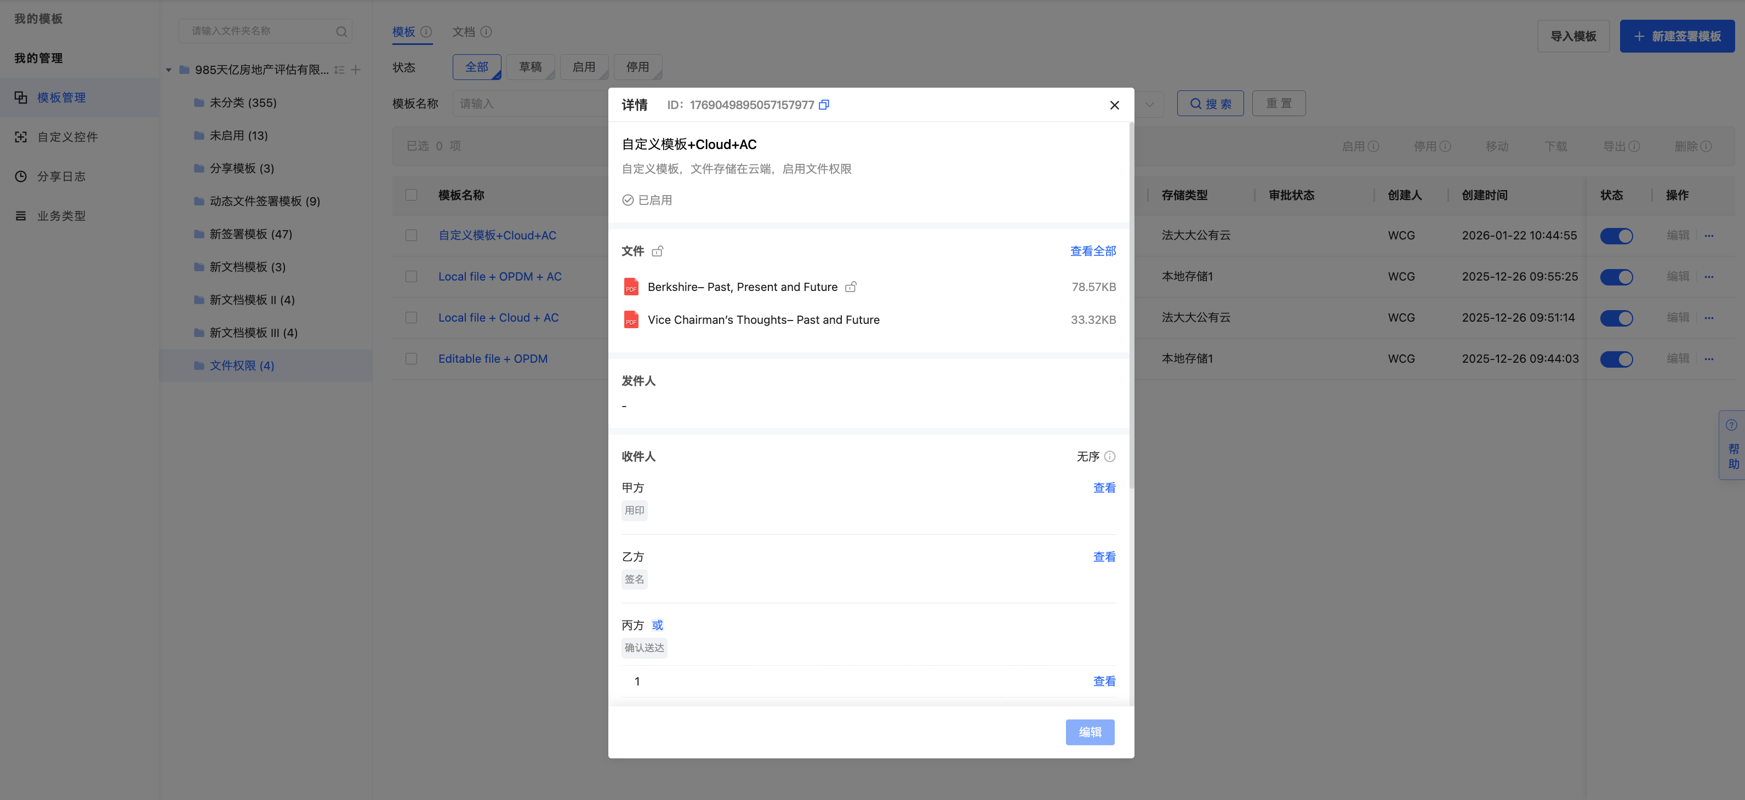Image resolution: width=1745 pixels, height=800 pixels.
Task: Open more actions menu for Local file + Cloud + AC
Action: (1708, 318)
